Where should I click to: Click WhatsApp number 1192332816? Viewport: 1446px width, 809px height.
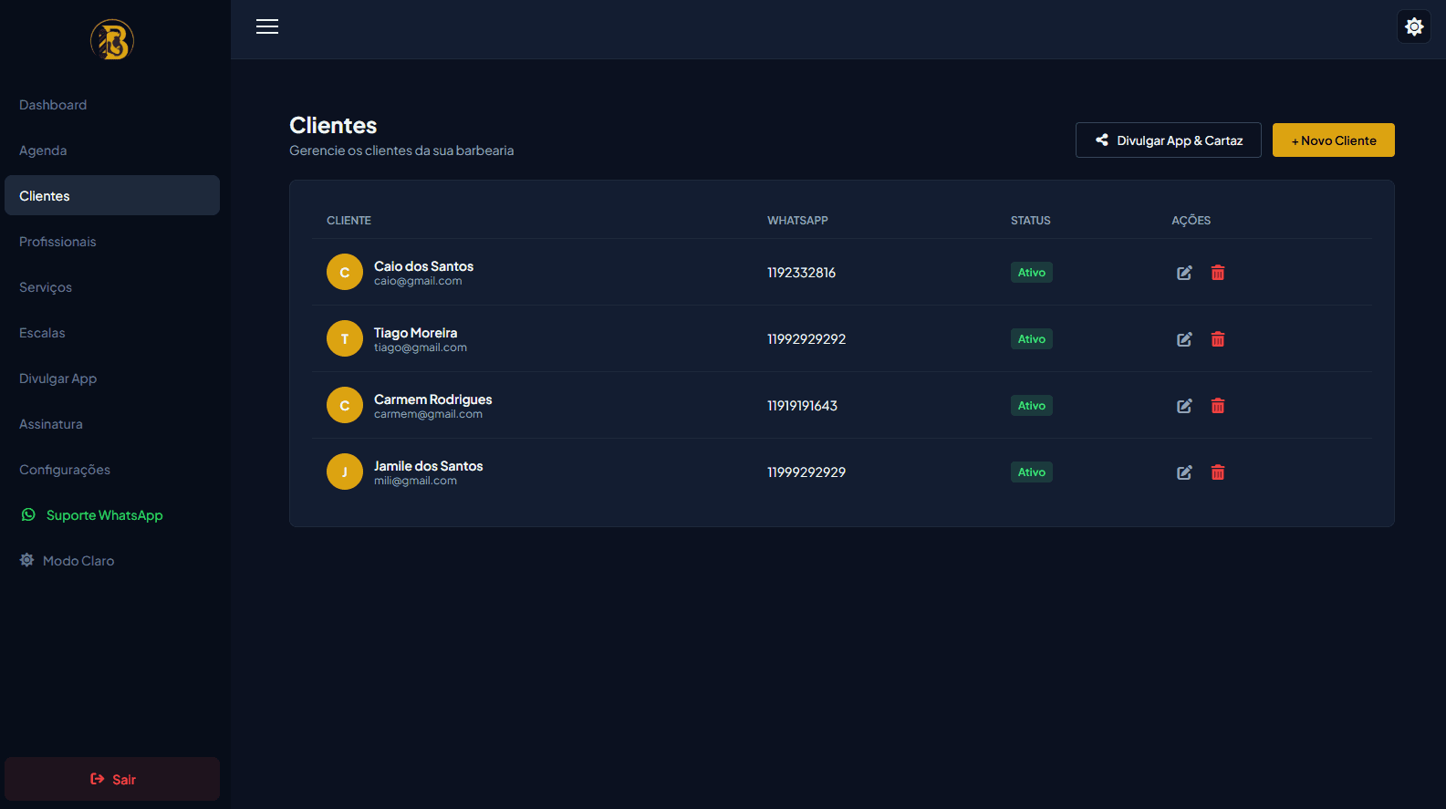[801, 273]
